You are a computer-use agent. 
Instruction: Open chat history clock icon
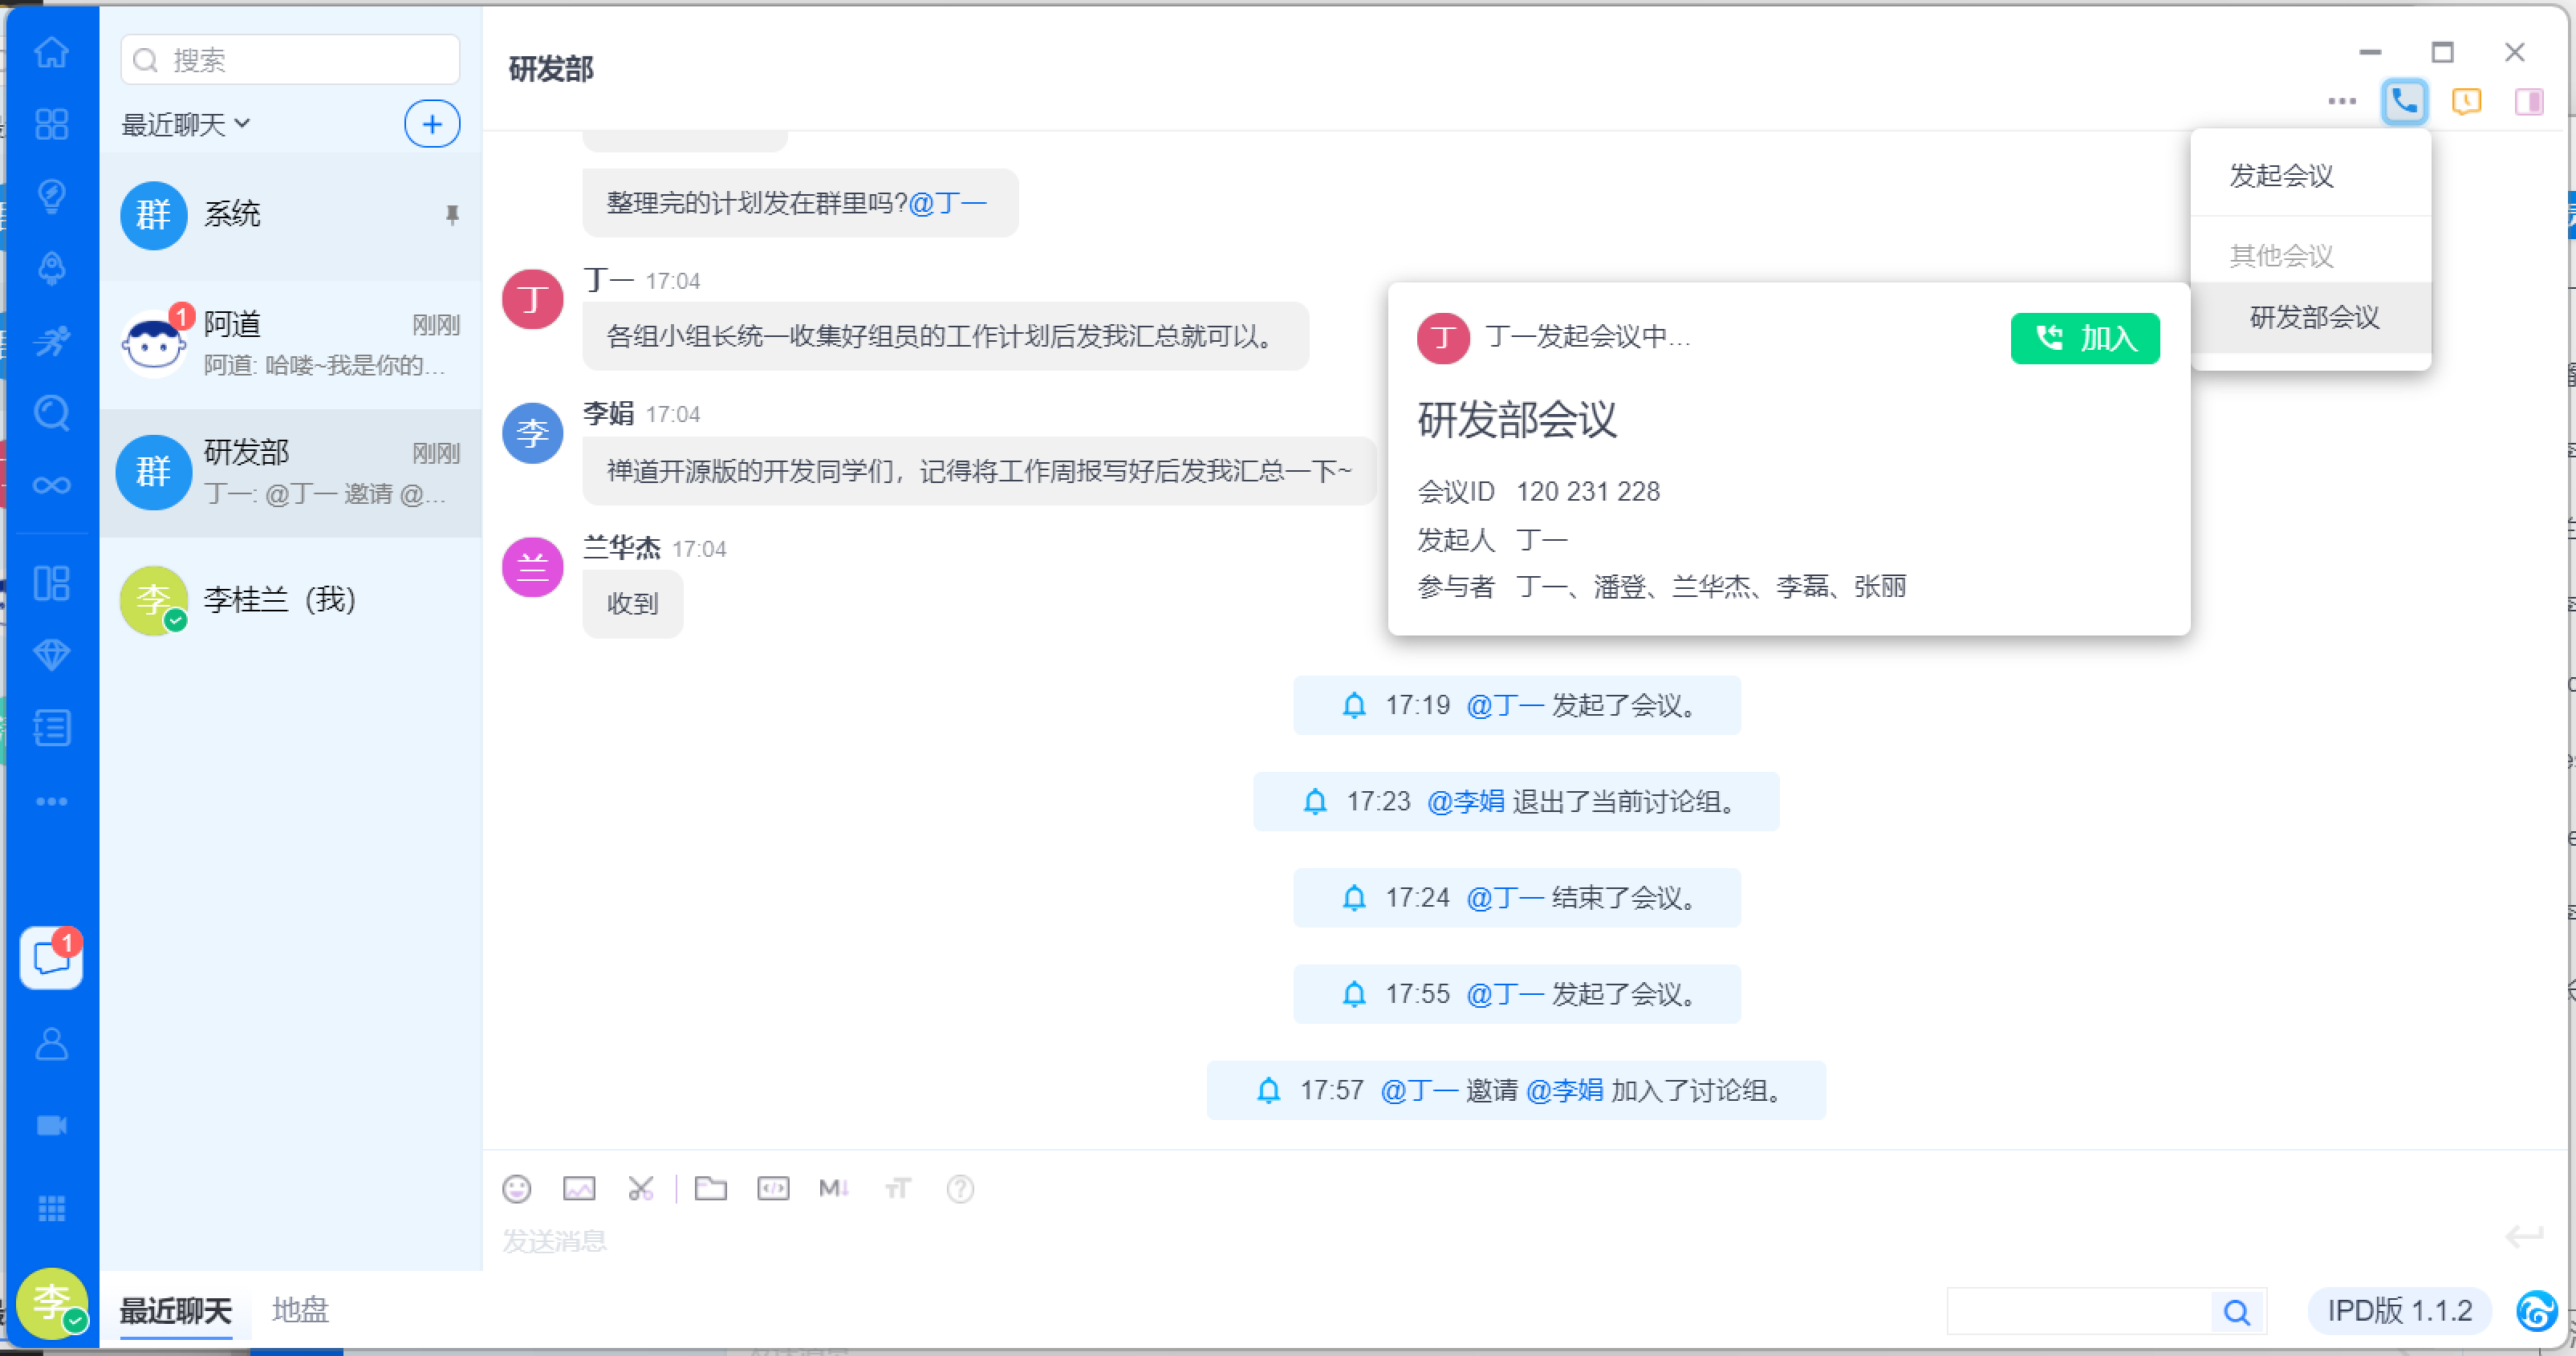click(2466, 101)
